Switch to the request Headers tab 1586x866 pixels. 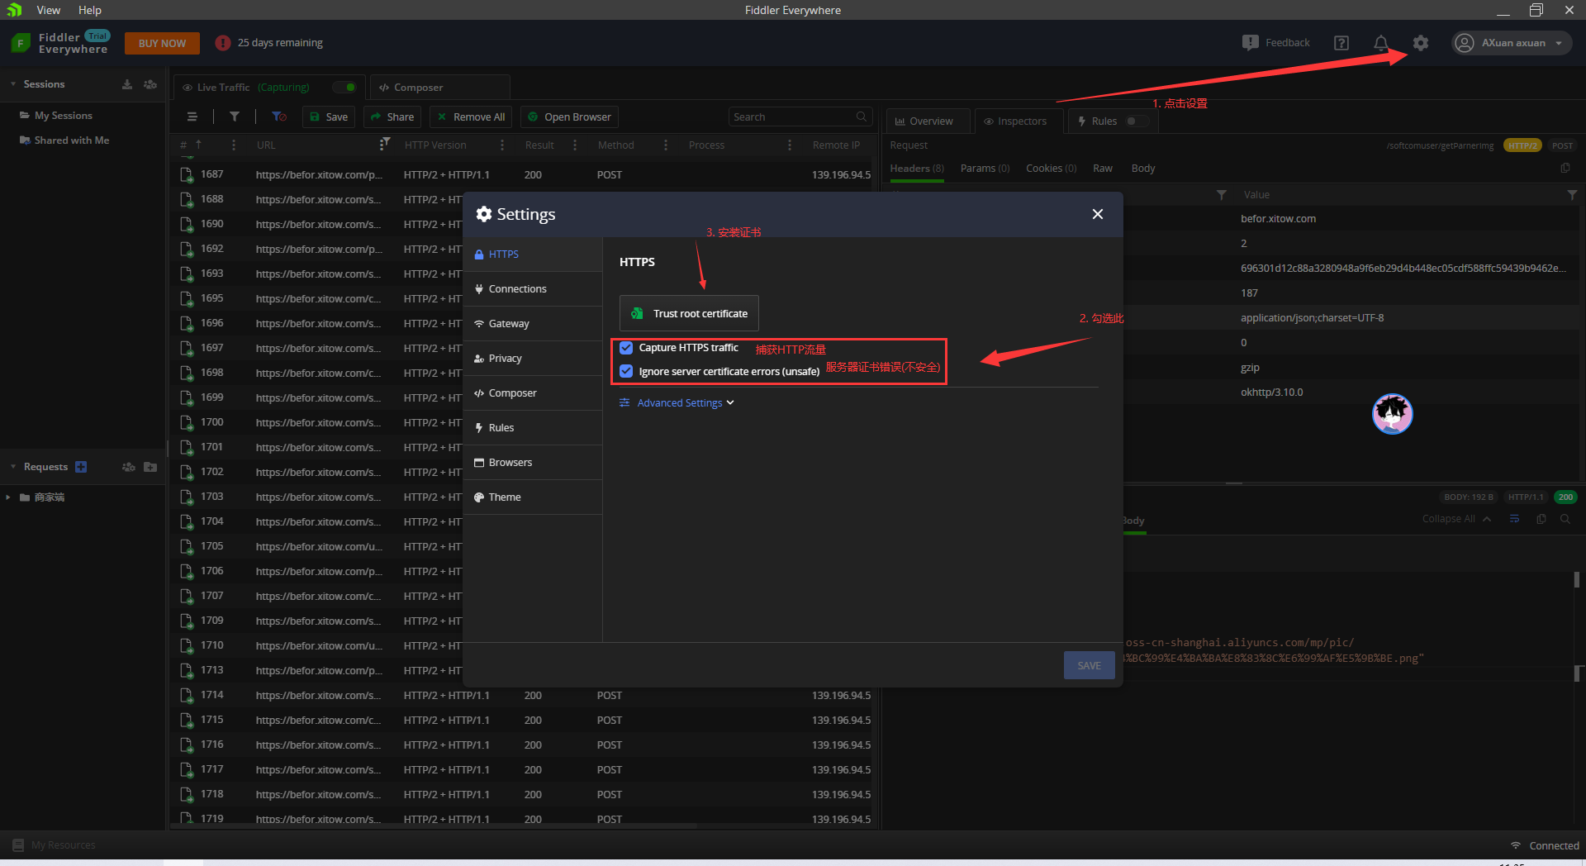916,169
